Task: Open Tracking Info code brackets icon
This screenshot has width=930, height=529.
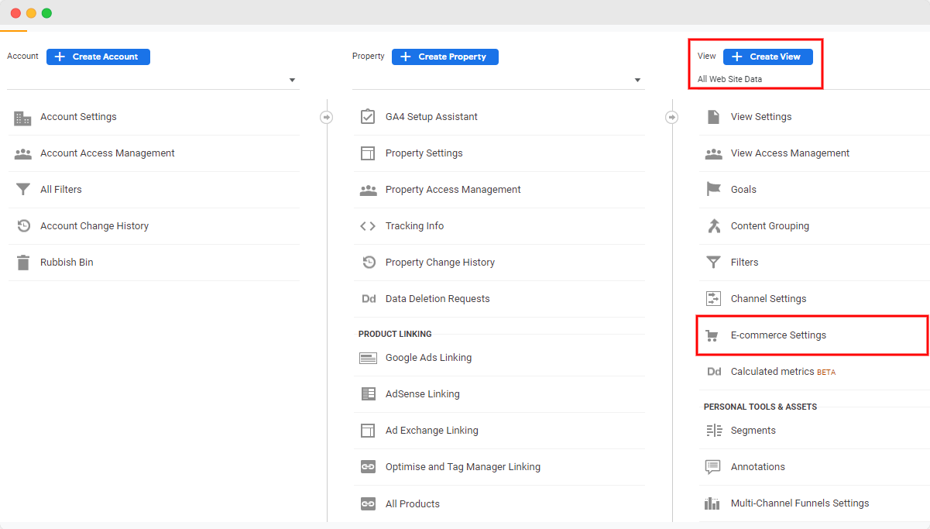Action: click(x=367, y=225)
